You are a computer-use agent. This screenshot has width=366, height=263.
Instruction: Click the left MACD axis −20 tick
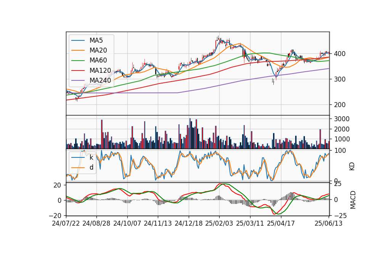(x=55, y=216)
